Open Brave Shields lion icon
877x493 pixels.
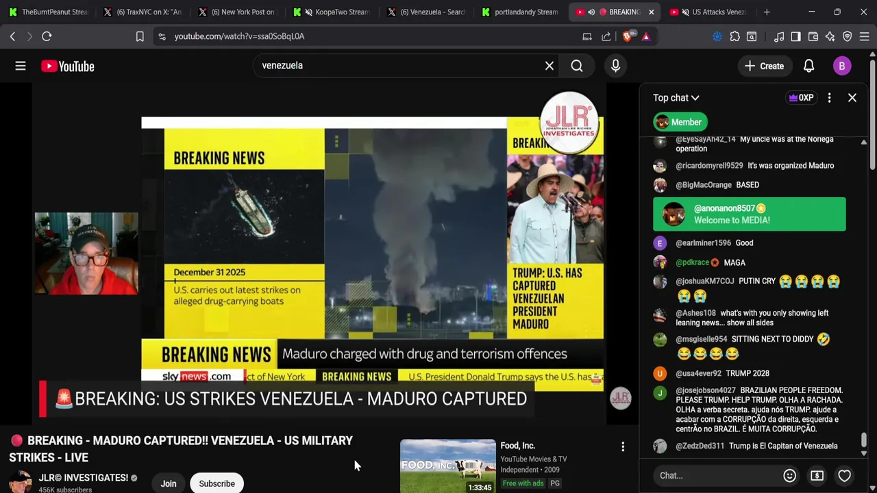pyautogui.click(x=628, y=36)
